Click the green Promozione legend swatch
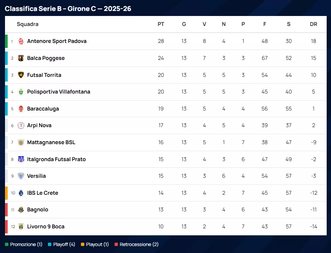Viewport: 331px width, 253px height. point(7,245)
